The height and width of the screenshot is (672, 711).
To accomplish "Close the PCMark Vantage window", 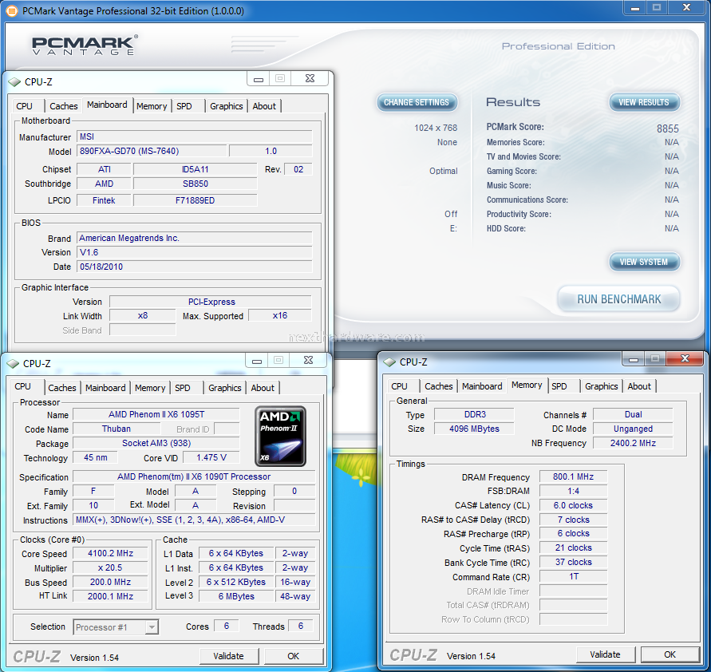I will 687,8.
